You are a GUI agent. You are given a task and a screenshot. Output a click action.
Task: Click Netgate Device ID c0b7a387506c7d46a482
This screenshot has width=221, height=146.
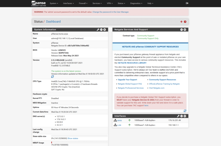pyautogui.click(x=78, y=46)
